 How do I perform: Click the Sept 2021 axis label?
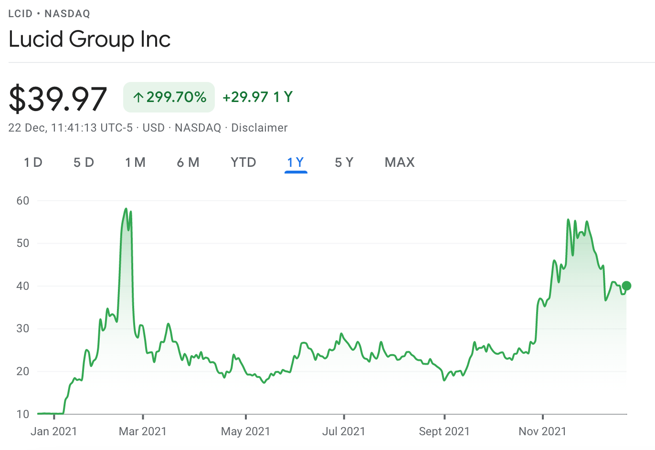(x=444, y=431)
